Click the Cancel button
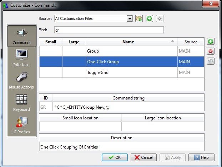Screen dimensions: 222x167 pyautogui.click(x=143, y=157)
